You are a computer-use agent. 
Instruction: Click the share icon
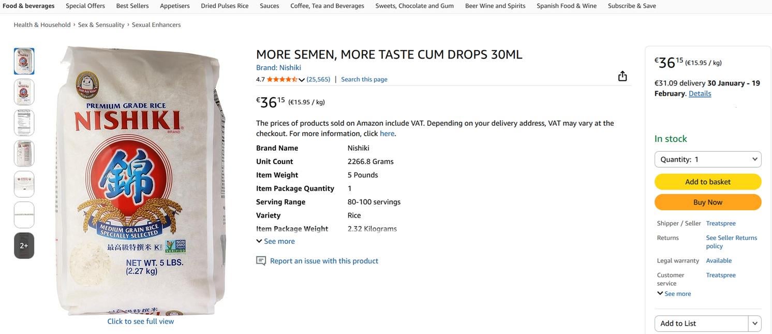click(x=622, y=76)
